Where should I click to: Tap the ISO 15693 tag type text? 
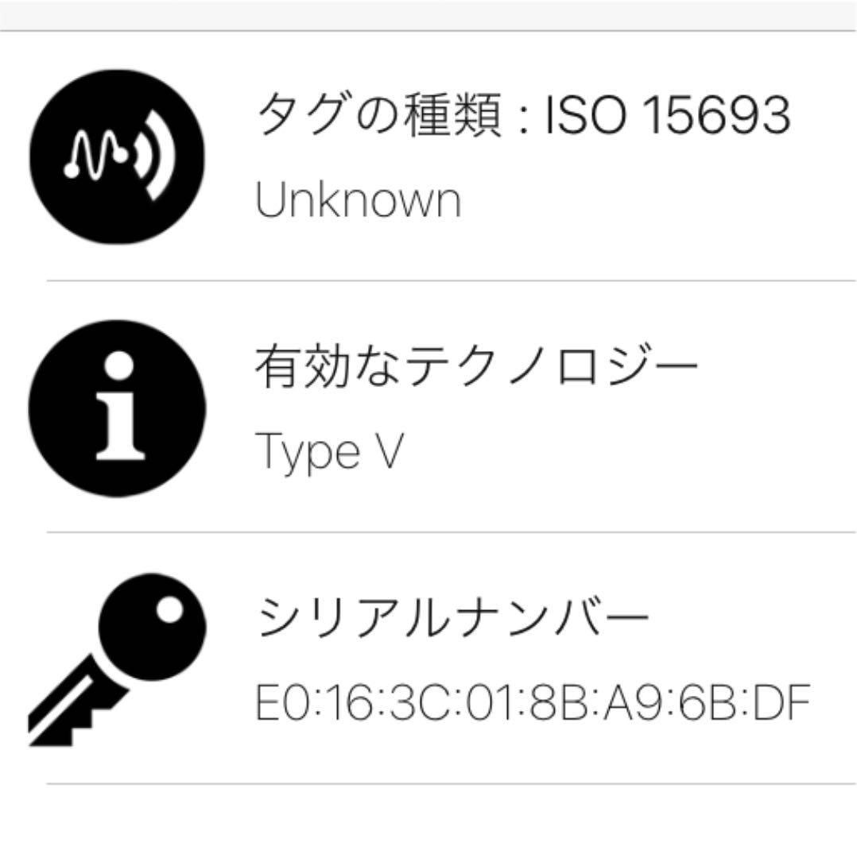(x=668, y=115)
